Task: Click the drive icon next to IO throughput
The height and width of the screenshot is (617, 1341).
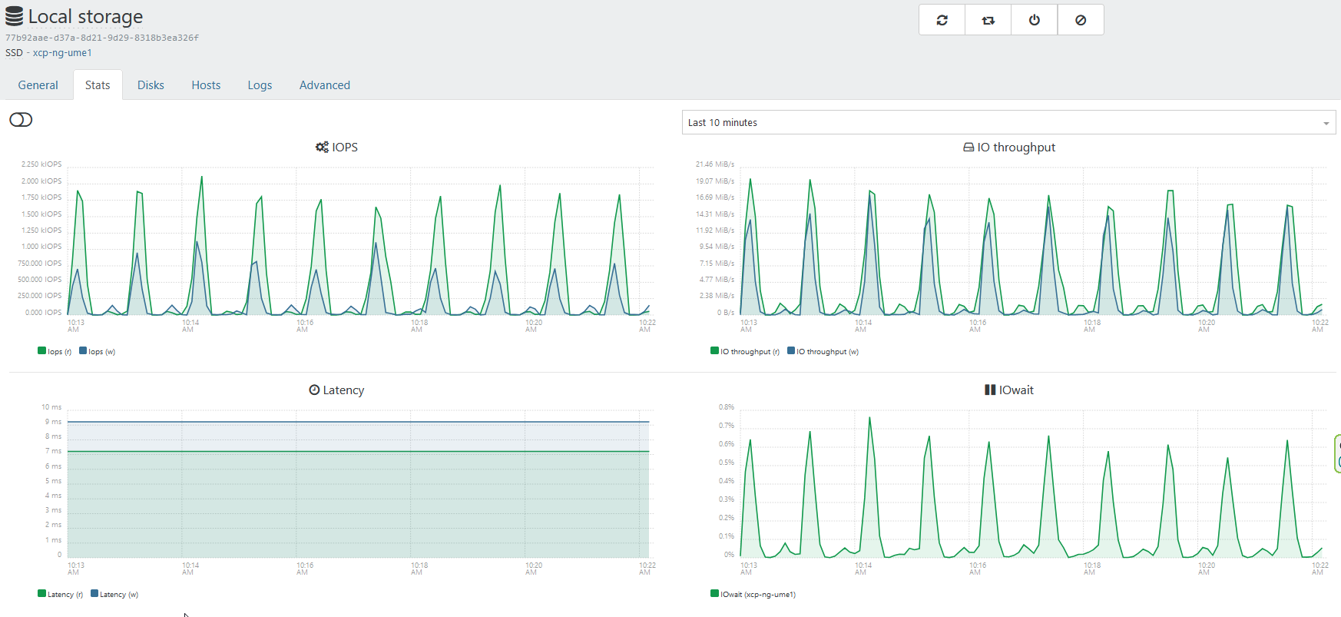Action: coord(969,147)
